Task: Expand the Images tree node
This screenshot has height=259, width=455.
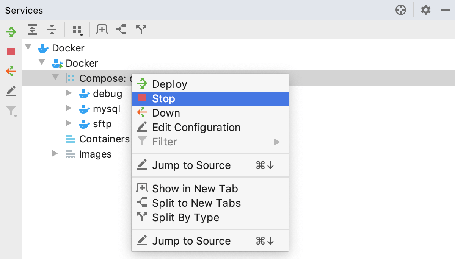Action: [x=55, y=154]
